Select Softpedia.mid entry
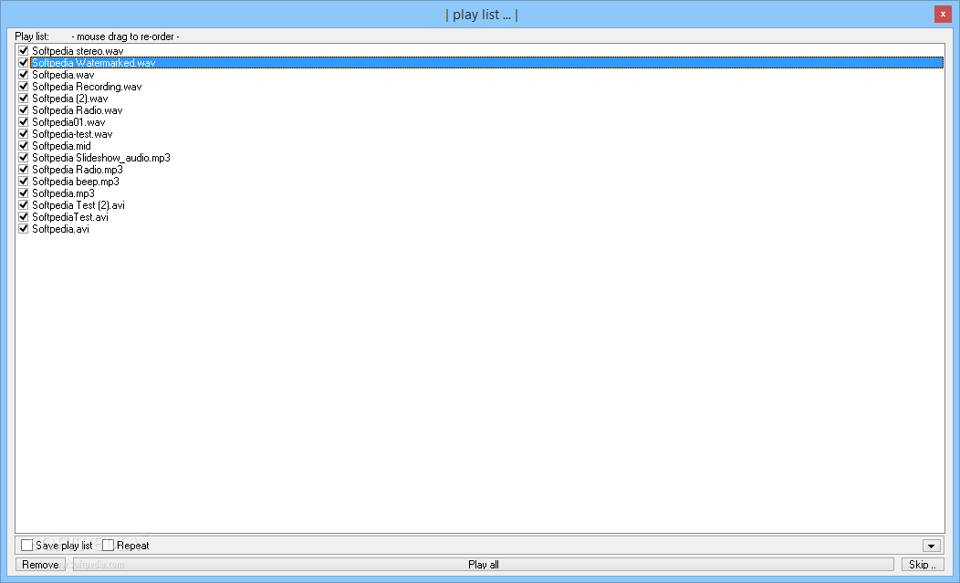This screenshot has height=583, width=960. pyautogui.click(x=61, y=146)
